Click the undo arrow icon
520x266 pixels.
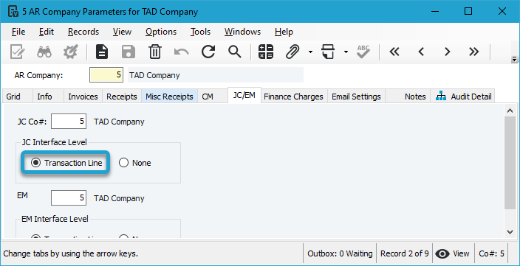[182, 52]
